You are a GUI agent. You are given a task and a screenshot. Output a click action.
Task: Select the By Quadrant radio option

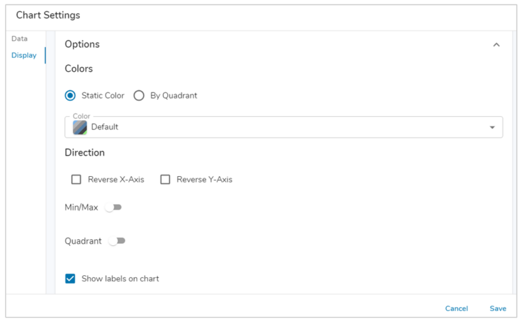click(x=139, y=96)
